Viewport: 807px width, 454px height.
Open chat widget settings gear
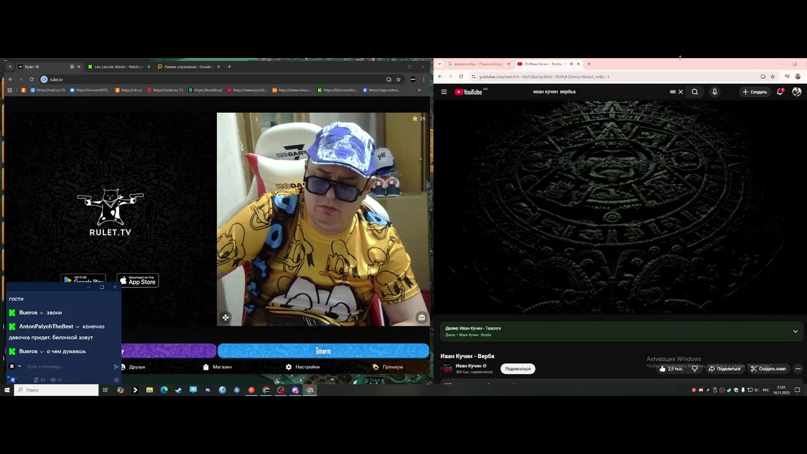(116, 380)
